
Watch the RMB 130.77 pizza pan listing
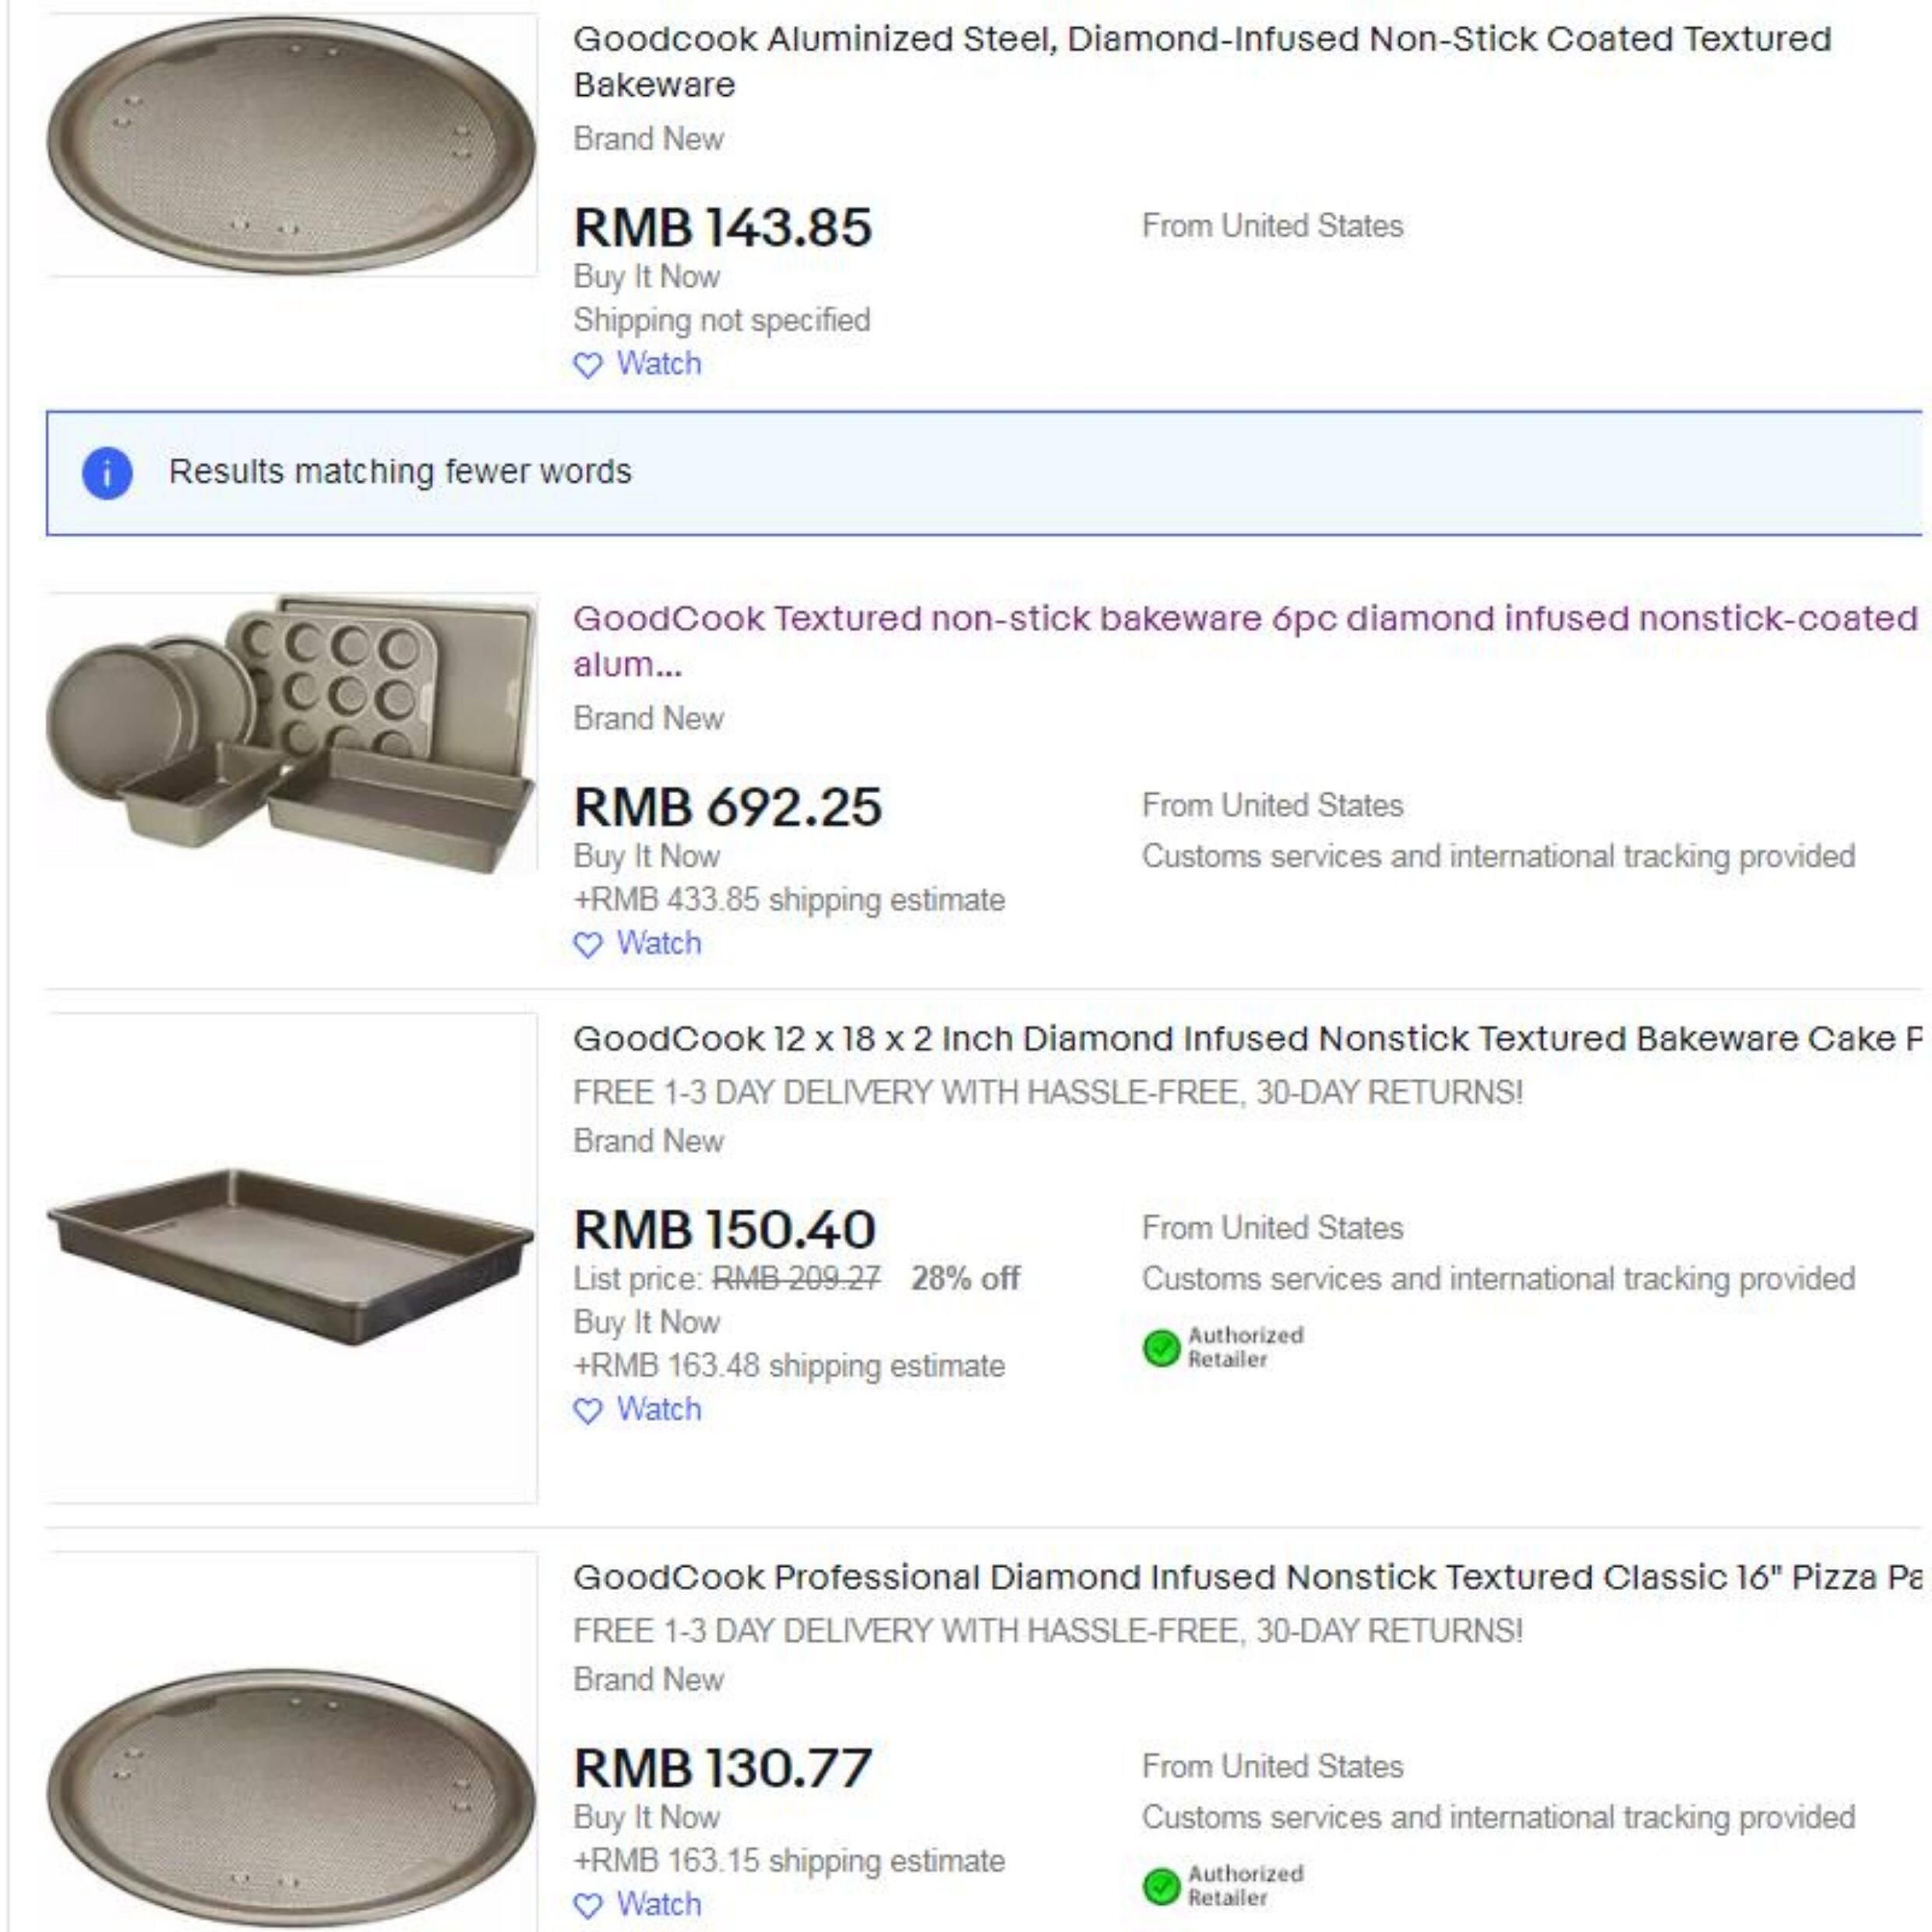[658, 1904]
